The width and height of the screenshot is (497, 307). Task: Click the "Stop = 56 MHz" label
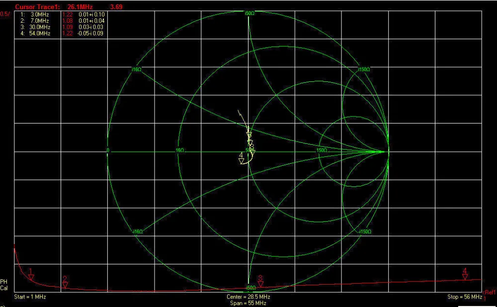pos(465,297)
